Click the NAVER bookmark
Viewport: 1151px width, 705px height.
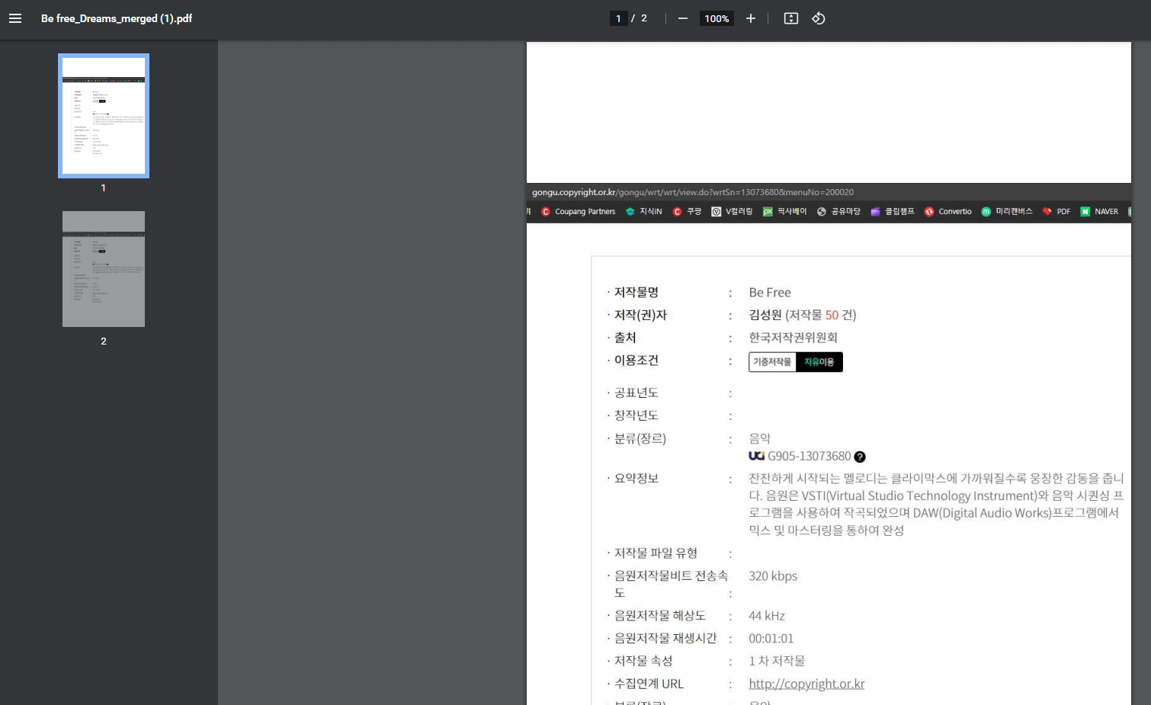(x=1099, y=212)
